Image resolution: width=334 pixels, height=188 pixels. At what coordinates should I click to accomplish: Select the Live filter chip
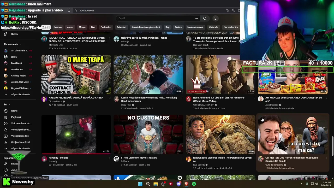point(93,27)
